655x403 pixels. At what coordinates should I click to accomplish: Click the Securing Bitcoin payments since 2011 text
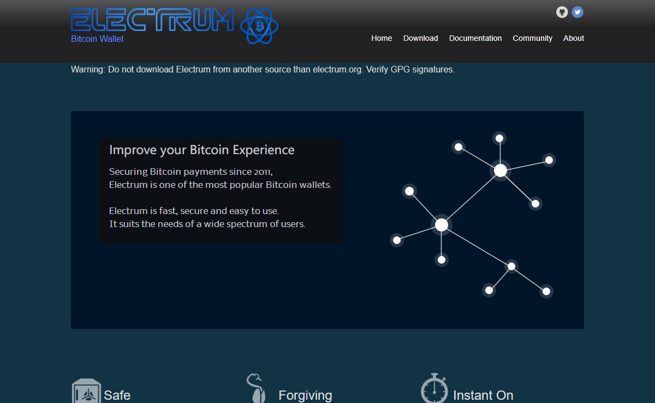coord(190,172)
